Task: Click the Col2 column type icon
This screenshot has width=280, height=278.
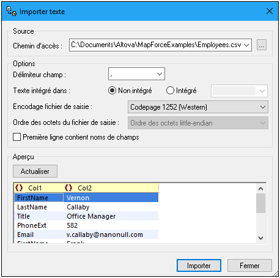Action: pos(68,188)
